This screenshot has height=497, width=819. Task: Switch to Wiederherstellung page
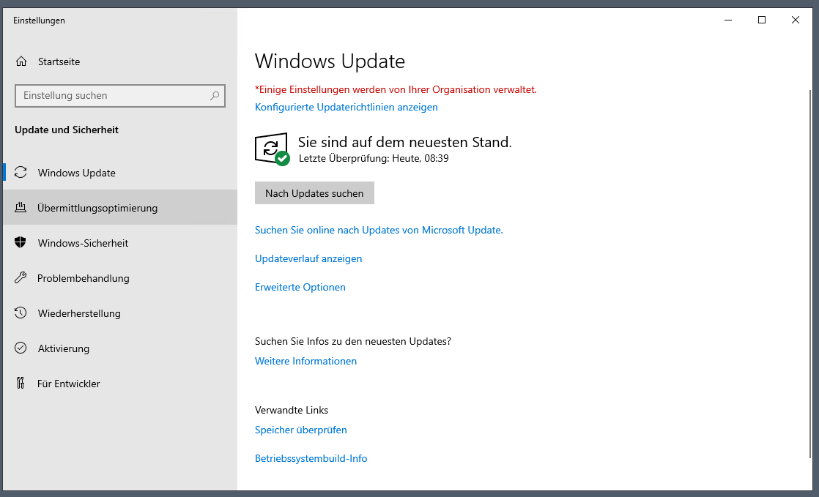point(120,313)
